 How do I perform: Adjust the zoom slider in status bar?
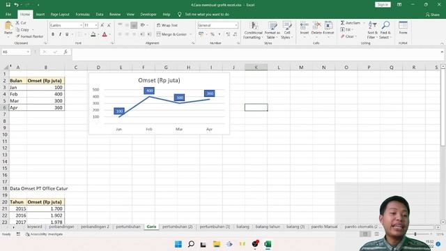415,234
